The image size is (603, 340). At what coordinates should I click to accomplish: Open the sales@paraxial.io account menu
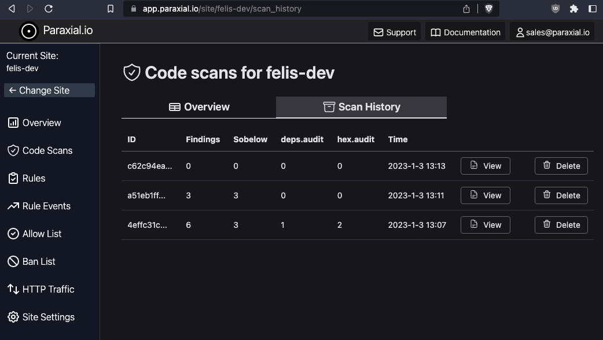[552, 32]
